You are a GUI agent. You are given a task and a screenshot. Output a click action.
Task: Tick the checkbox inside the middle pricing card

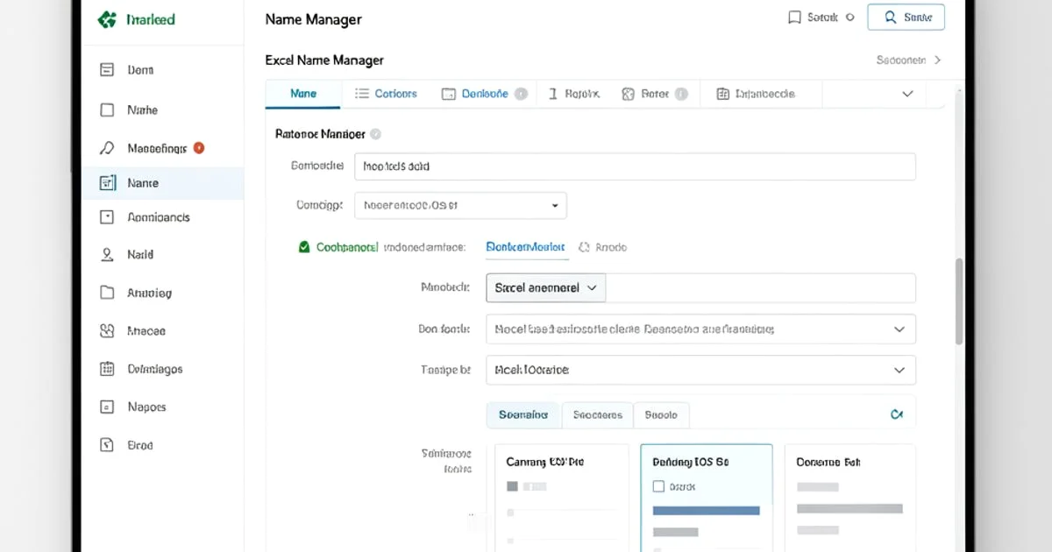[658, 485]
